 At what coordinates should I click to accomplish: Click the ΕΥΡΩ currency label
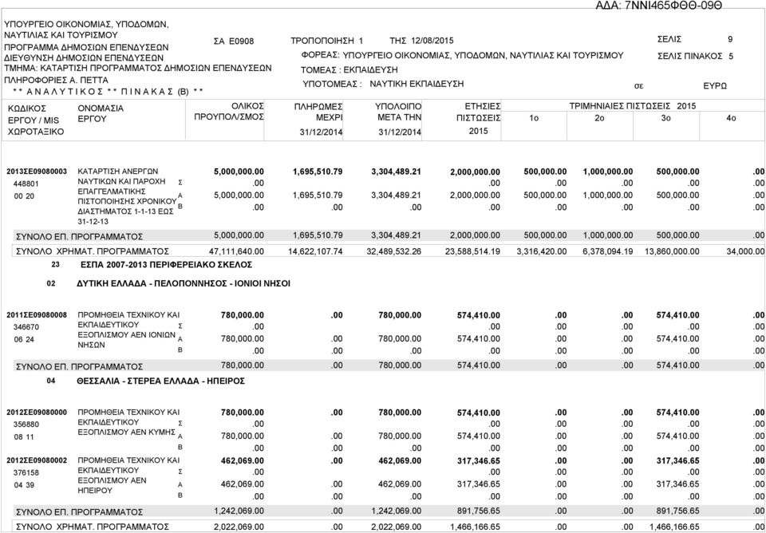715,86
